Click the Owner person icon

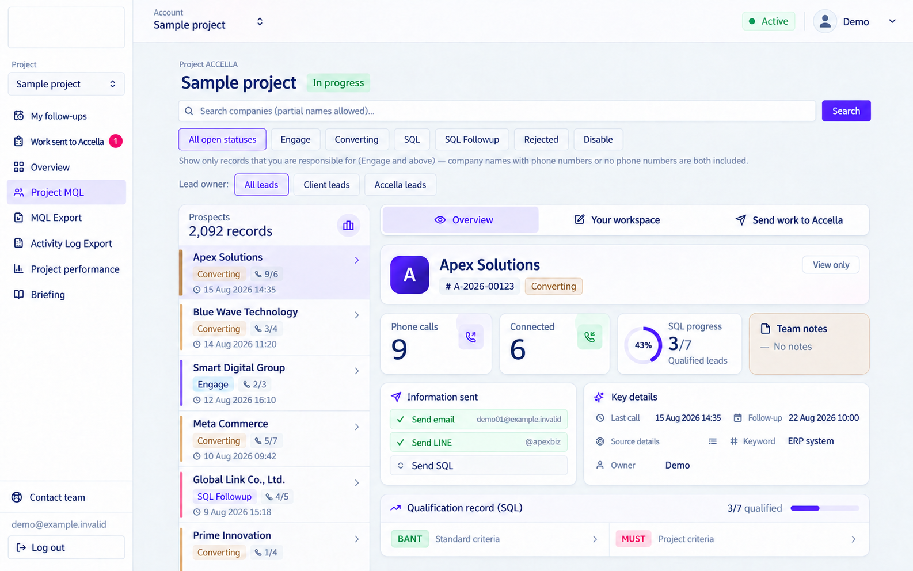600,465
